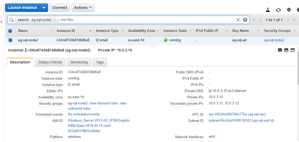Viewport: 299px width, 142px height.
Task: Sort by the Instance ID column arrow
Action: point(90,31)
